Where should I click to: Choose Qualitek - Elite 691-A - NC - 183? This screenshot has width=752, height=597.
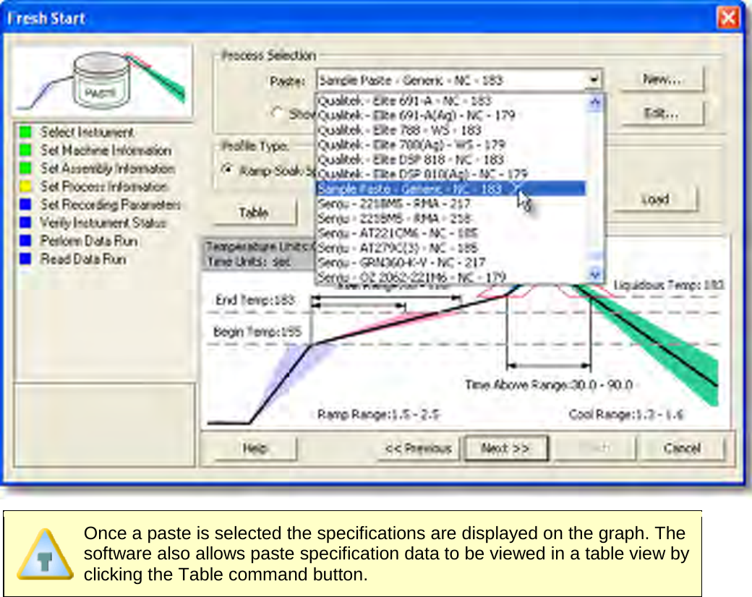[450, 100]
